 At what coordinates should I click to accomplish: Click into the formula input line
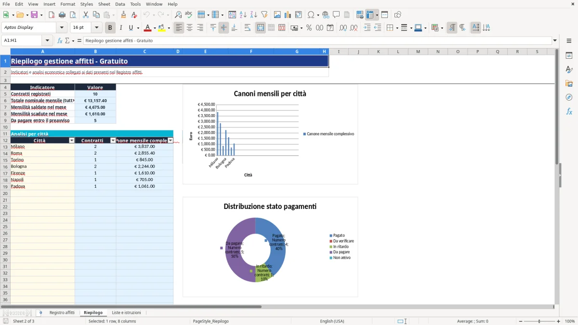click(317, 41)
